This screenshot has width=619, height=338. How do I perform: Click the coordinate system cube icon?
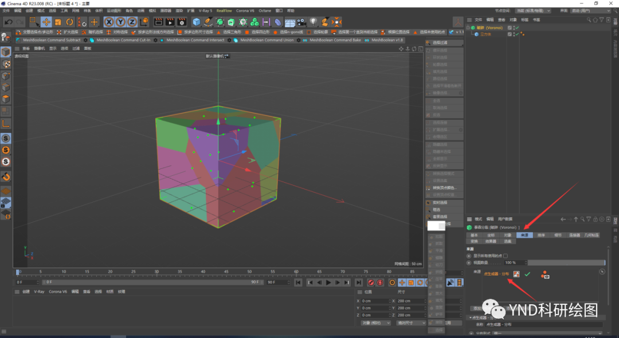coord(144,22)
